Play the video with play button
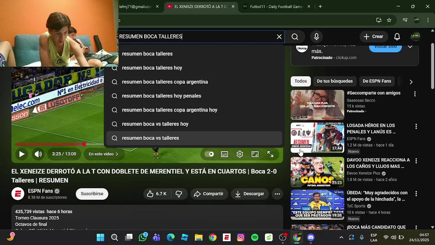Screen dimensions: 435x245 click(x=22, y=154)
